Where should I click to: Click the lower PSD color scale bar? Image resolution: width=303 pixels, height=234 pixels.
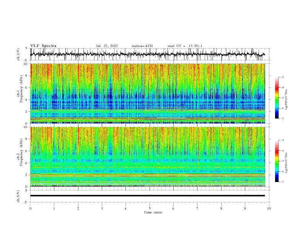(277, 161)
